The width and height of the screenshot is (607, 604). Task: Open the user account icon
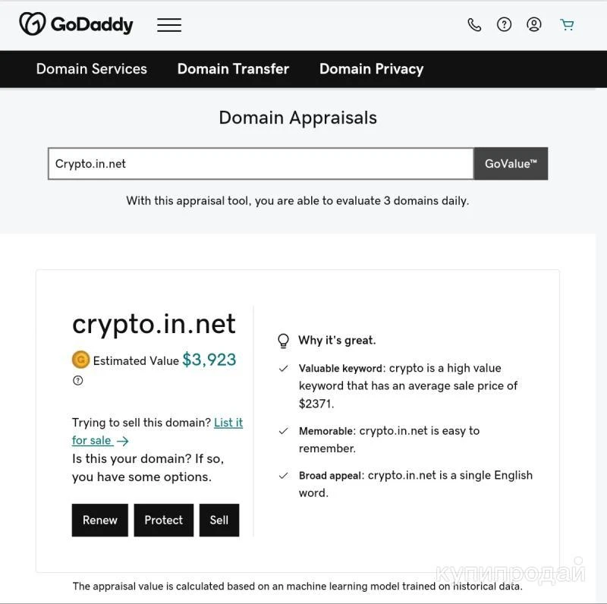pyautogui.click(x=534, y=24)
